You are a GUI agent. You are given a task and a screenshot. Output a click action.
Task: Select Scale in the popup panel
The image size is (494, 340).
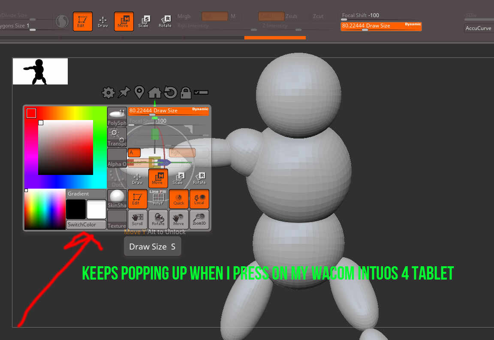point(178,178)
